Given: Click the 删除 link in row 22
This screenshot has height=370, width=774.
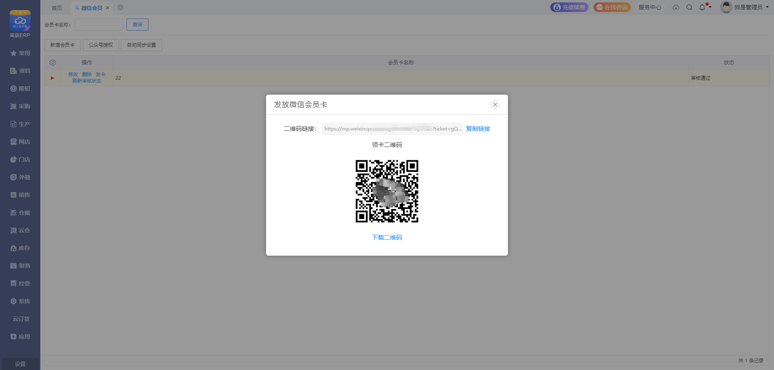Looking at the screenshot, I should [87, 74].
